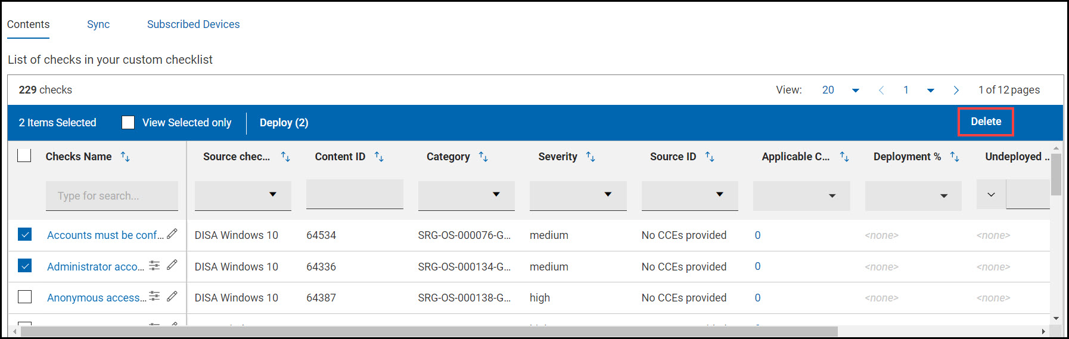The width and height of the screenshot is (1069, 339).
Task: Open the Category filter dropdown
Action: click(496, 194)
